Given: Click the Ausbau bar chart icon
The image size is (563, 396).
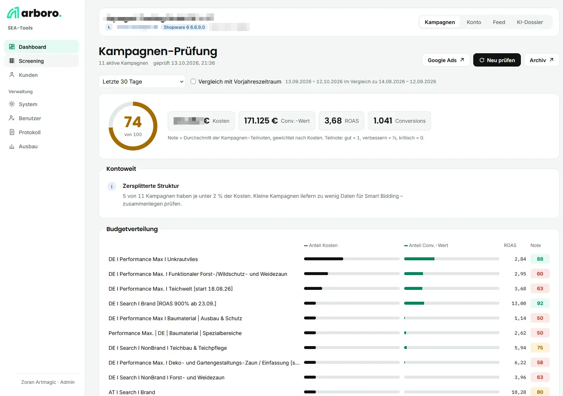Looking at the screenshot, I should tap(12, 146).
